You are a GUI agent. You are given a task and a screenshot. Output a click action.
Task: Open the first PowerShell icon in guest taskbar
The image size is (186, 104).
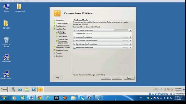tap(20, 90)
